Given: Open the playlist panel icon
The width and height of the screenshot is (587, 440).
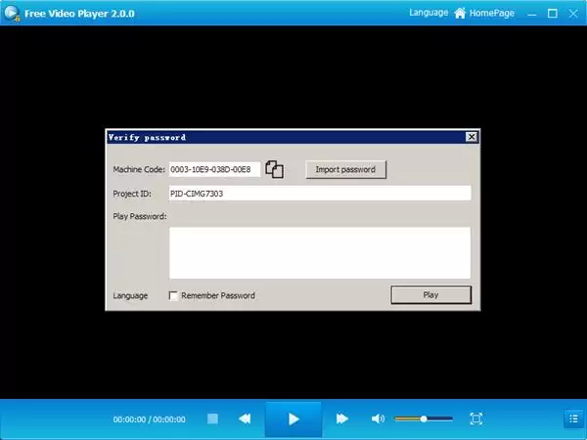Looking at the screenshot, I should (573, 418).
